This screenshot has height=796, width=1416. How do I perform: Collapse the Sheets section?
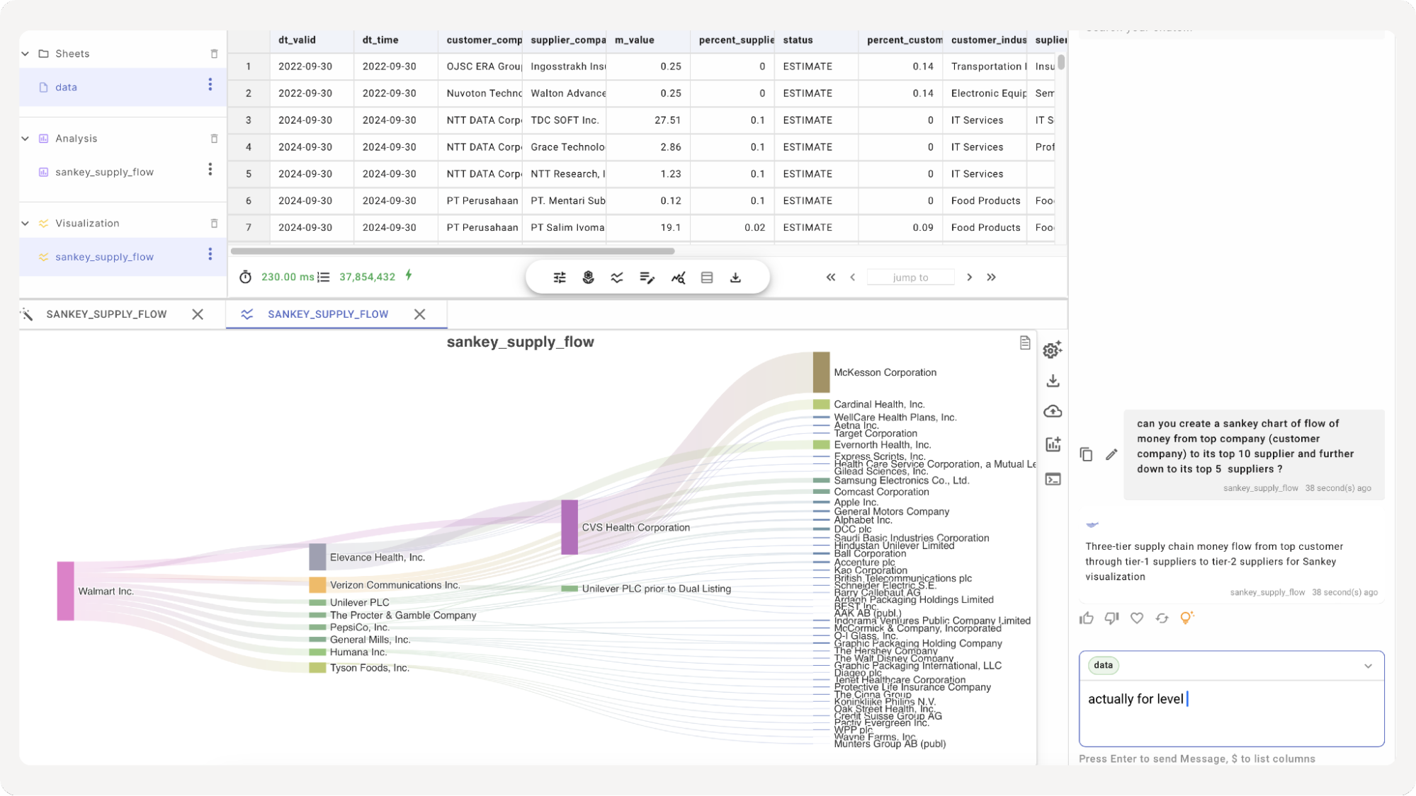(26, 54)
